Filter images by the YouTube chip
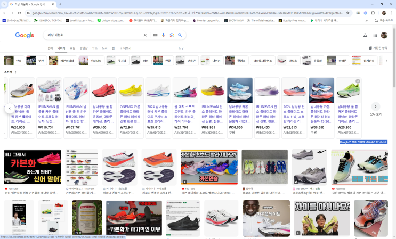Screen dimensions: 396x239 [92, 61]
